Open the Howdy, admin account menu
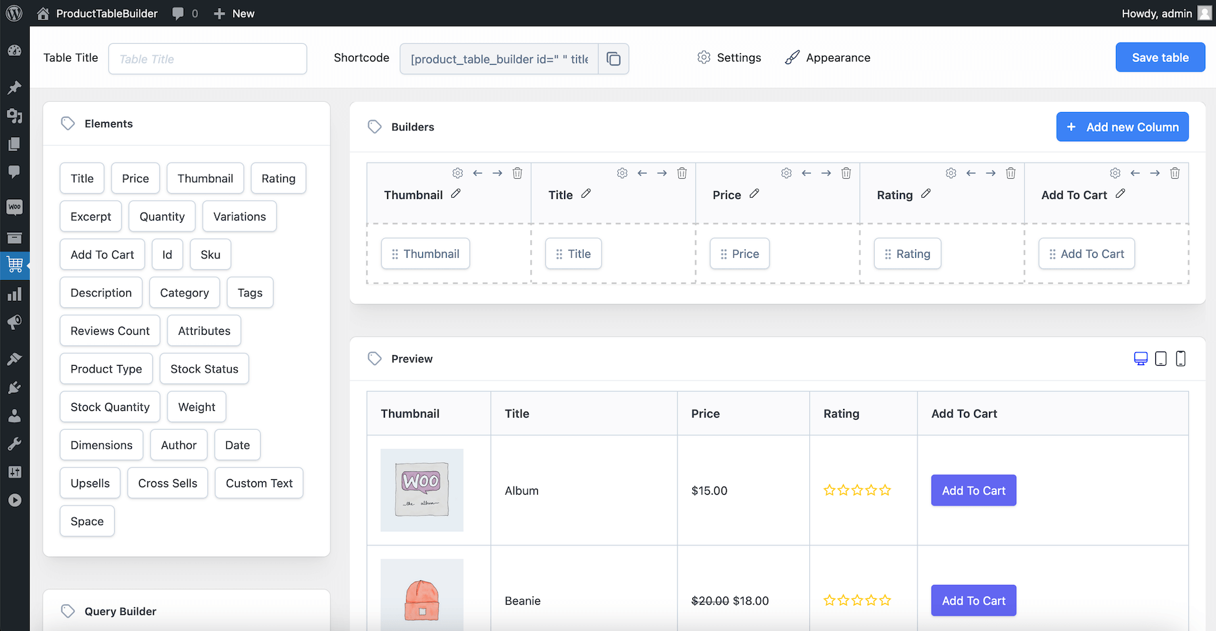This screenshot has width=1216, height=631. 1156,13
